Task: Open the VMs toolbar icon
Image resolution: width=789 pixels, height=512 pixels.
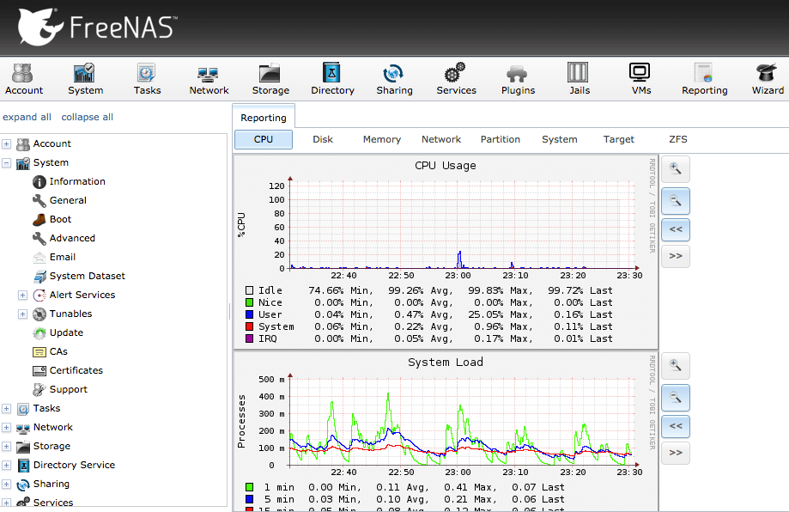Action: [x=640, y=78]
